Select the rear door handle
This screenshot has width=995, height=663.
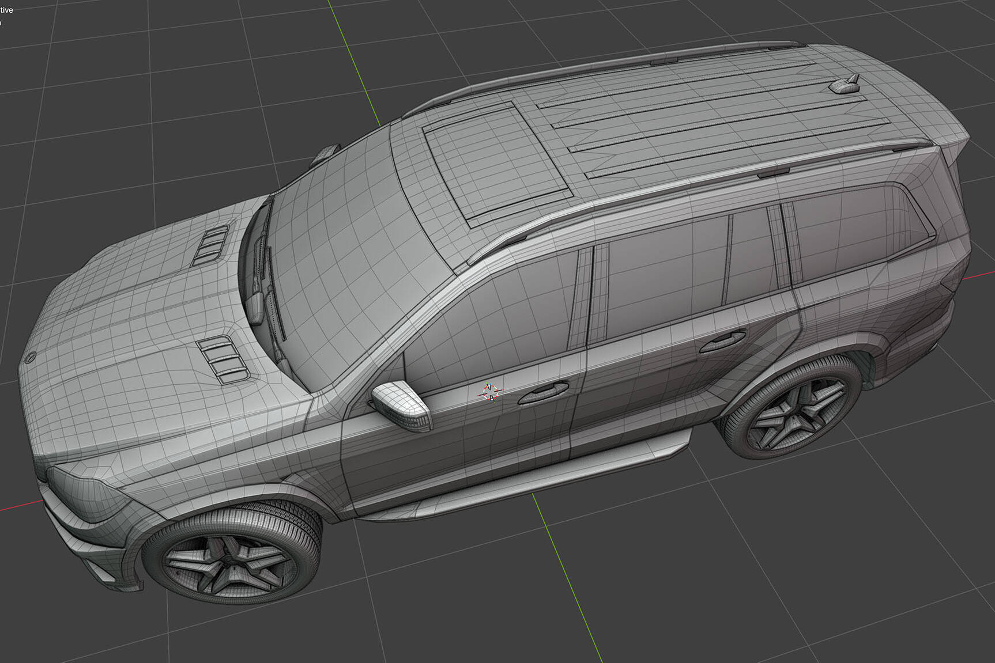click(x=722, y=341)
